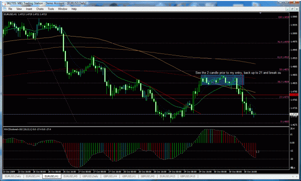Click the red horizontal line price tag
This screenshot has width=301, height=181.
click(x=293, y=95)
